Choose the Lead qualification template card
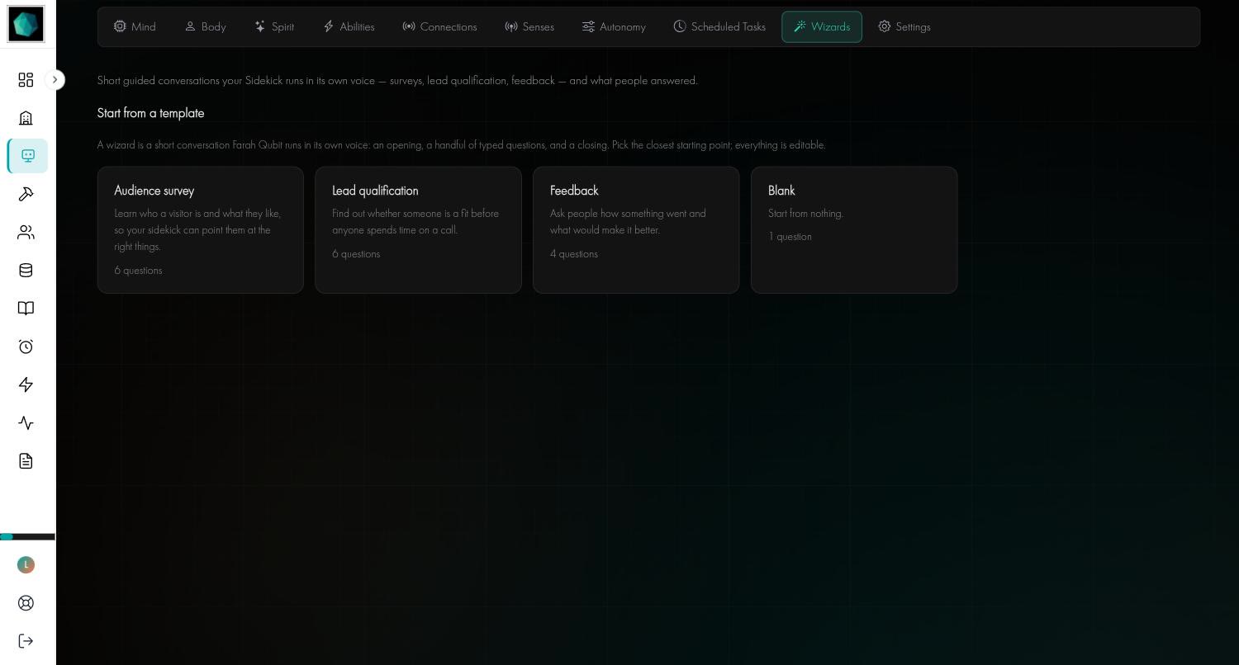Viewport: 1239px width, 665px height. (418, 230)
